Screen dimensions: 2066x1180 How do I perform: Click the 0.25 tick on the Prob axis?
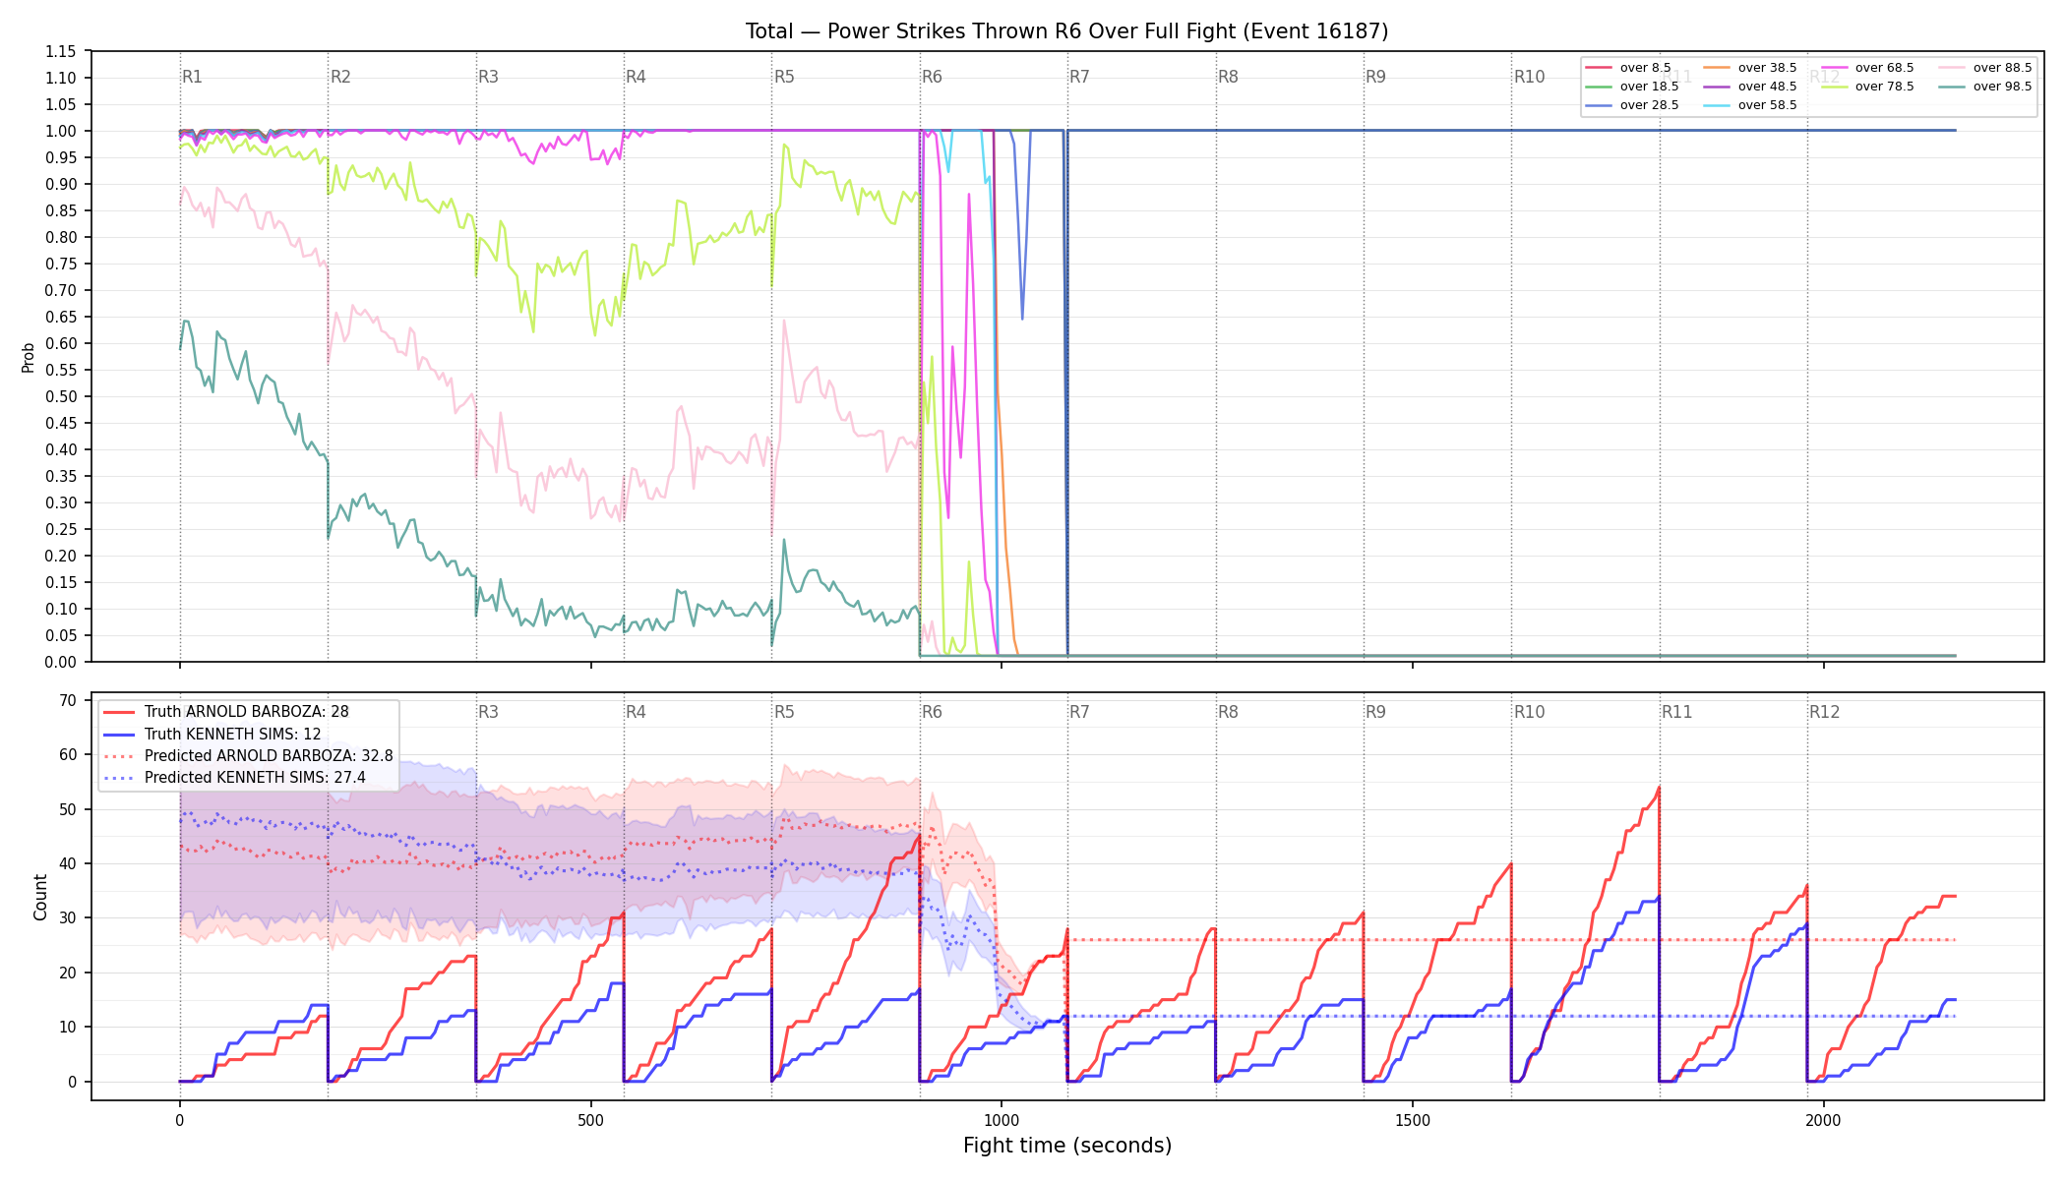(61, 529)
